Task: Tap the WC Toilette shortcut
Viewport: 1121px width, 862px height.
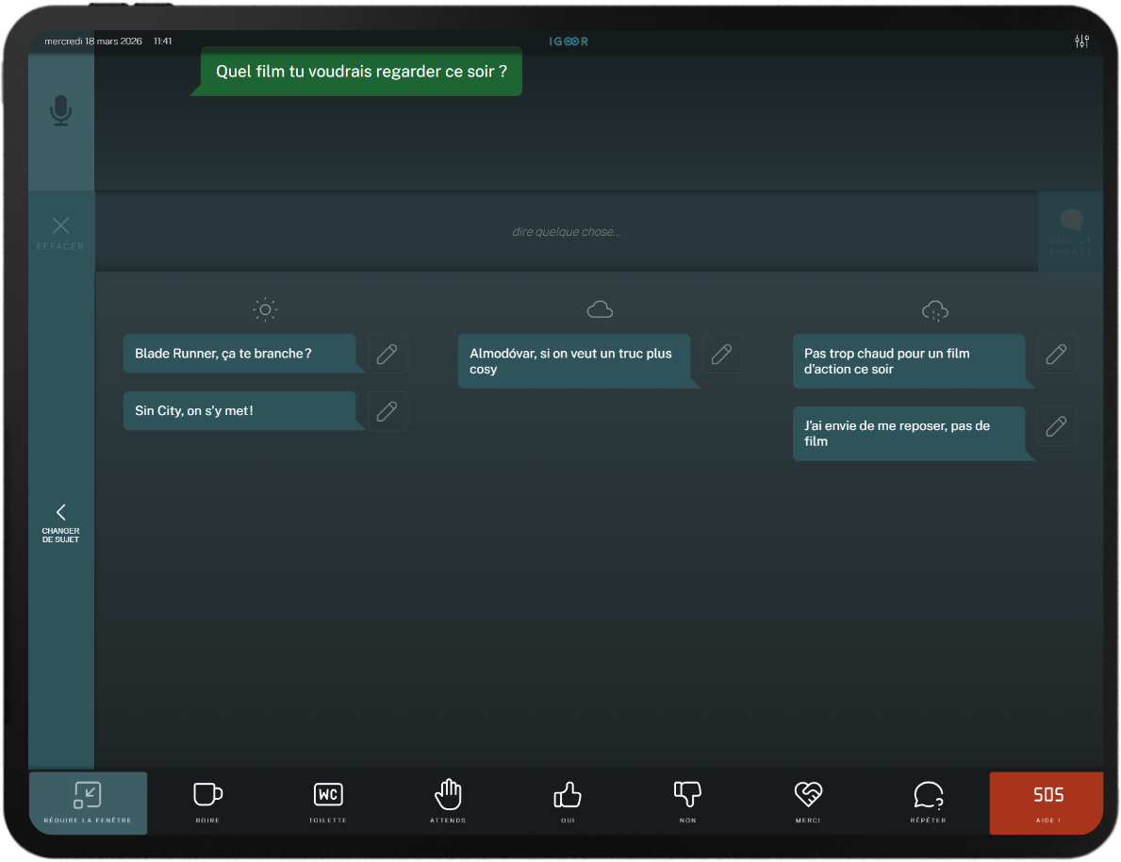Action: pyautogui.click(x=328, y=803)
